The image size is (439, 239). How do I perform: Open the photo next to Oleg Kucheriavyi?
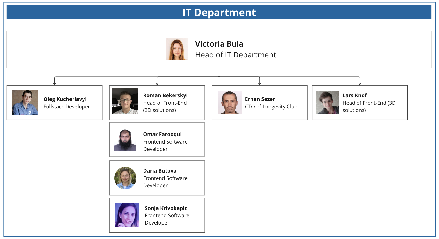(x=25, y=102)
